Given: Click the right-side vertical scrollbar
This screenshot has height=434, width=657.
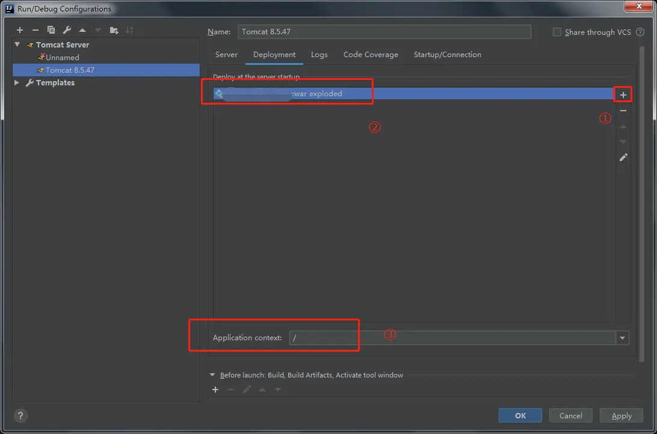Looking at the screenshot, I should 641,203.
